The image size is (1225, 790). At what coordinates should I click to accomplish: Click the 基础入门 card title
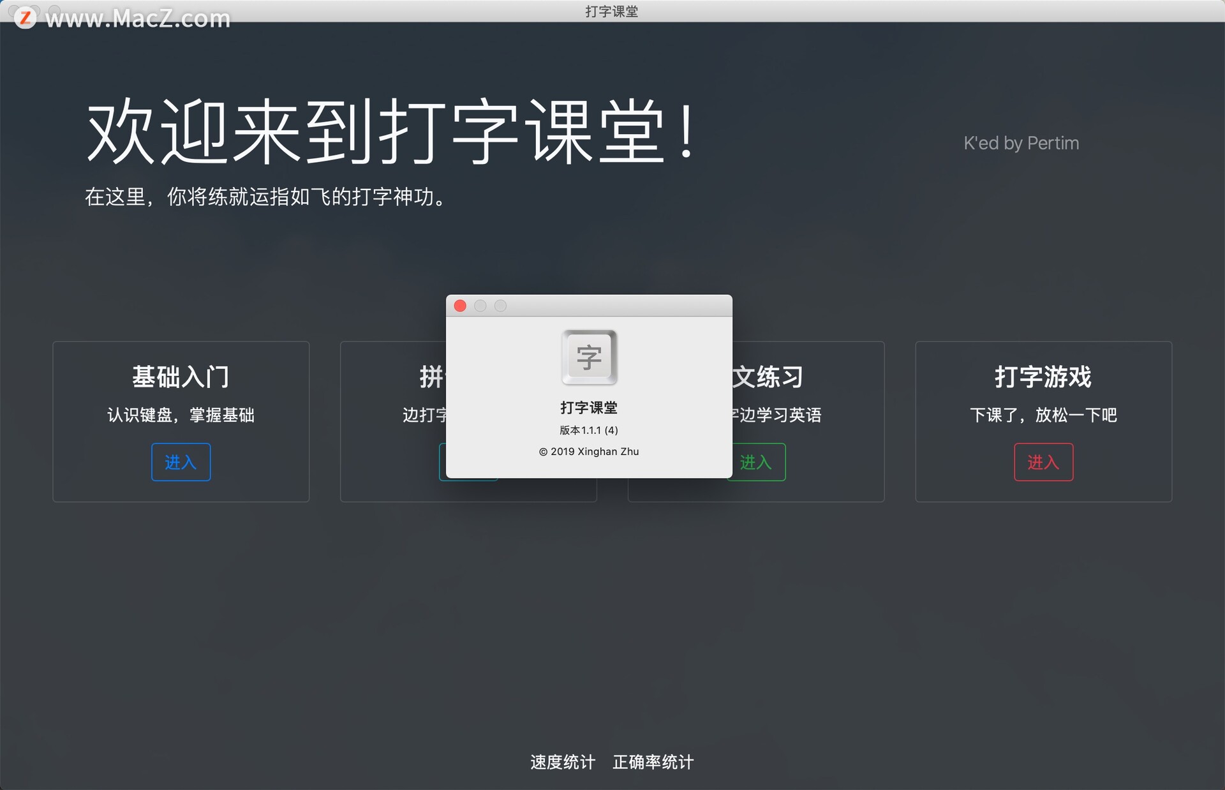tap(181, 377)
